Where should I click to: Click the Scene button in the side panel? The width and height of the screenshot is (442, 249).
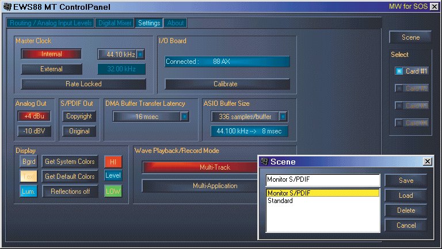tap(410, 37)
